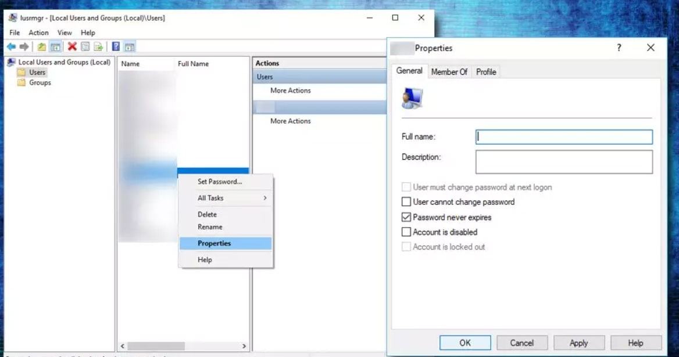
Task: Check the Account is disabled checkbox
Action: pyautogui.click(x=405, y=232)
